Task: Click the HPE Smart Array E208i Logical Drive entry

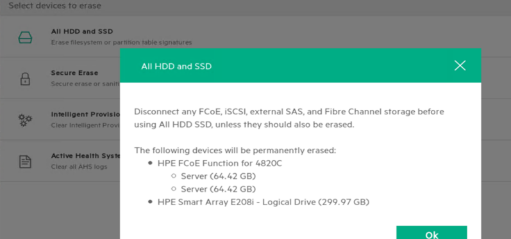Action: point(264,202)
